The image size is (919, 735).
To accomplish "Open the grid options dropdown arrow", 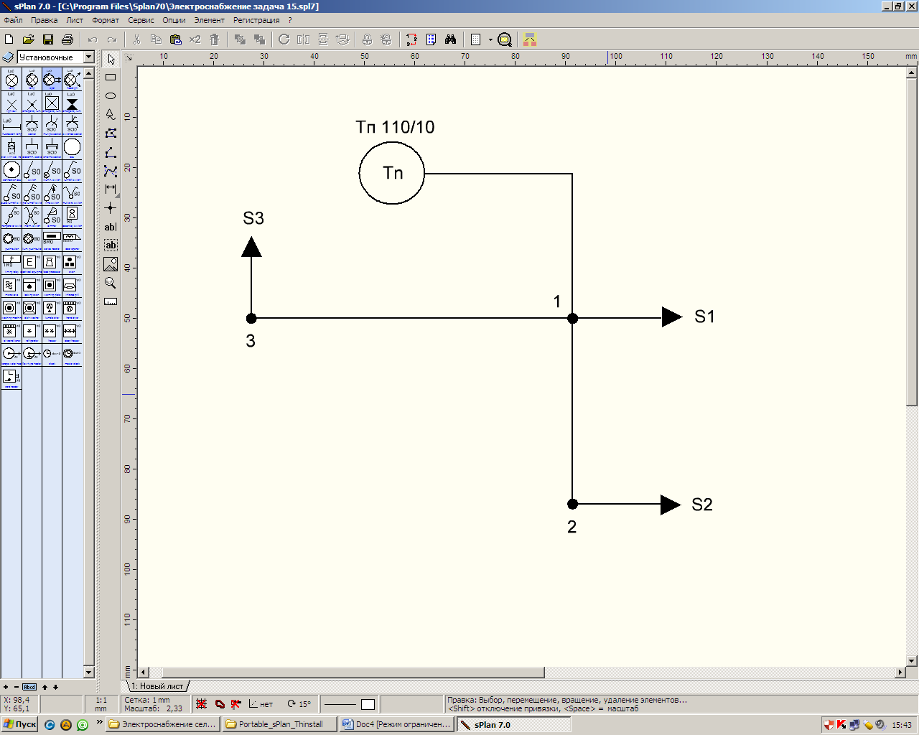I will click(491, 39).
